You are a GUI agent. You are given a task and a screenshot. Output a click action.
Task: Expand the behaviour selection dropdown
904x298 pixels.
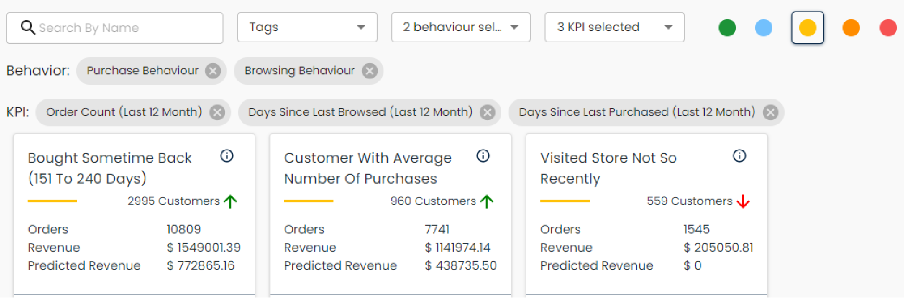pos(461,27)
